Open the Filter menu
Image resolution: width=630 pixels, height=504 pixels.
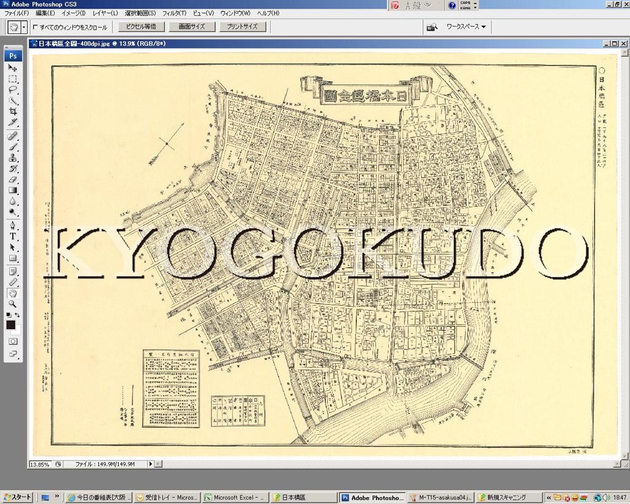pyautogui.click(x=174, y=13)
